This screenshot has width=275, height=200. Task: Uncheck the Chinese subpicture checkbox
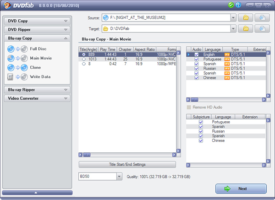tap(201, 141)
